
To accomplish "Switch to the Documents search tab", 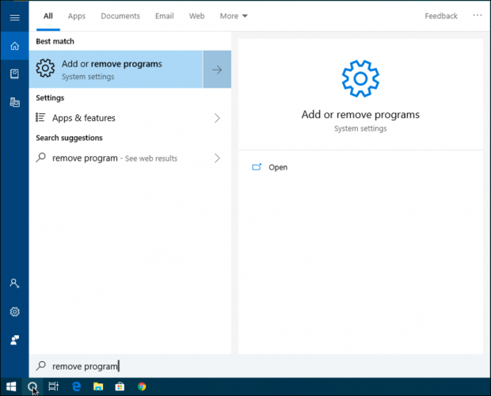I will pos(120,16).
